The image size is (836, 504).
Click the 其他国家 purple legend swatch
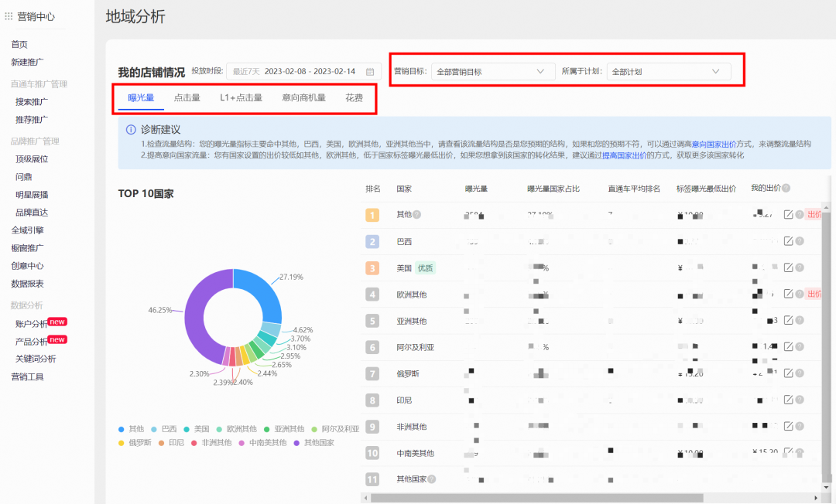point(296,443)
